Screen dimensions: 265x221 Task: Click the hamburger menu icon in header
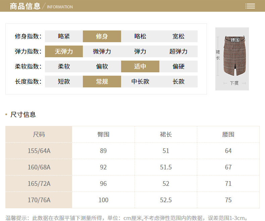(x=250, y=6)
